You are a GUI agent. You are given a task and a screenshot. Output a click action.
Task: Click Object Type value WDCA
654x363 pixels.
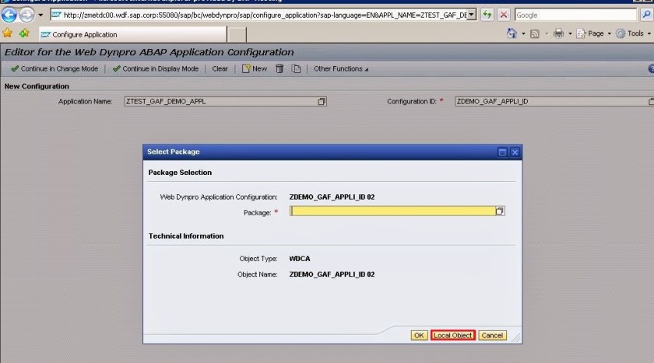(300, 259)
